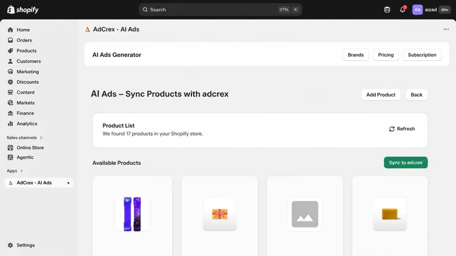Click the Content icon in sidebar
The image size is (456, 256).
(x=10, y=92)
